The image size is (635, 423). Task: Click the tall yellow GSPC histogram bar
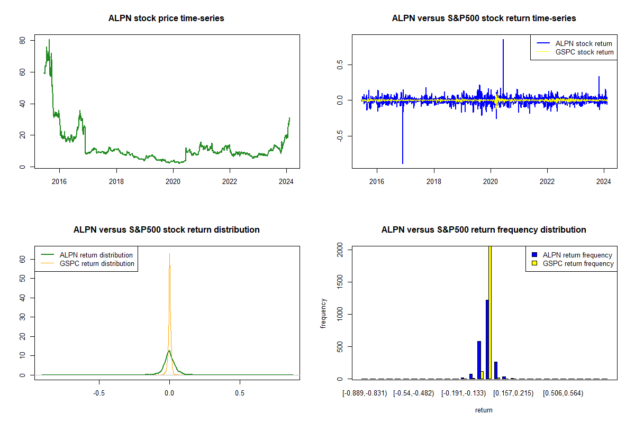tap(490, 312)
